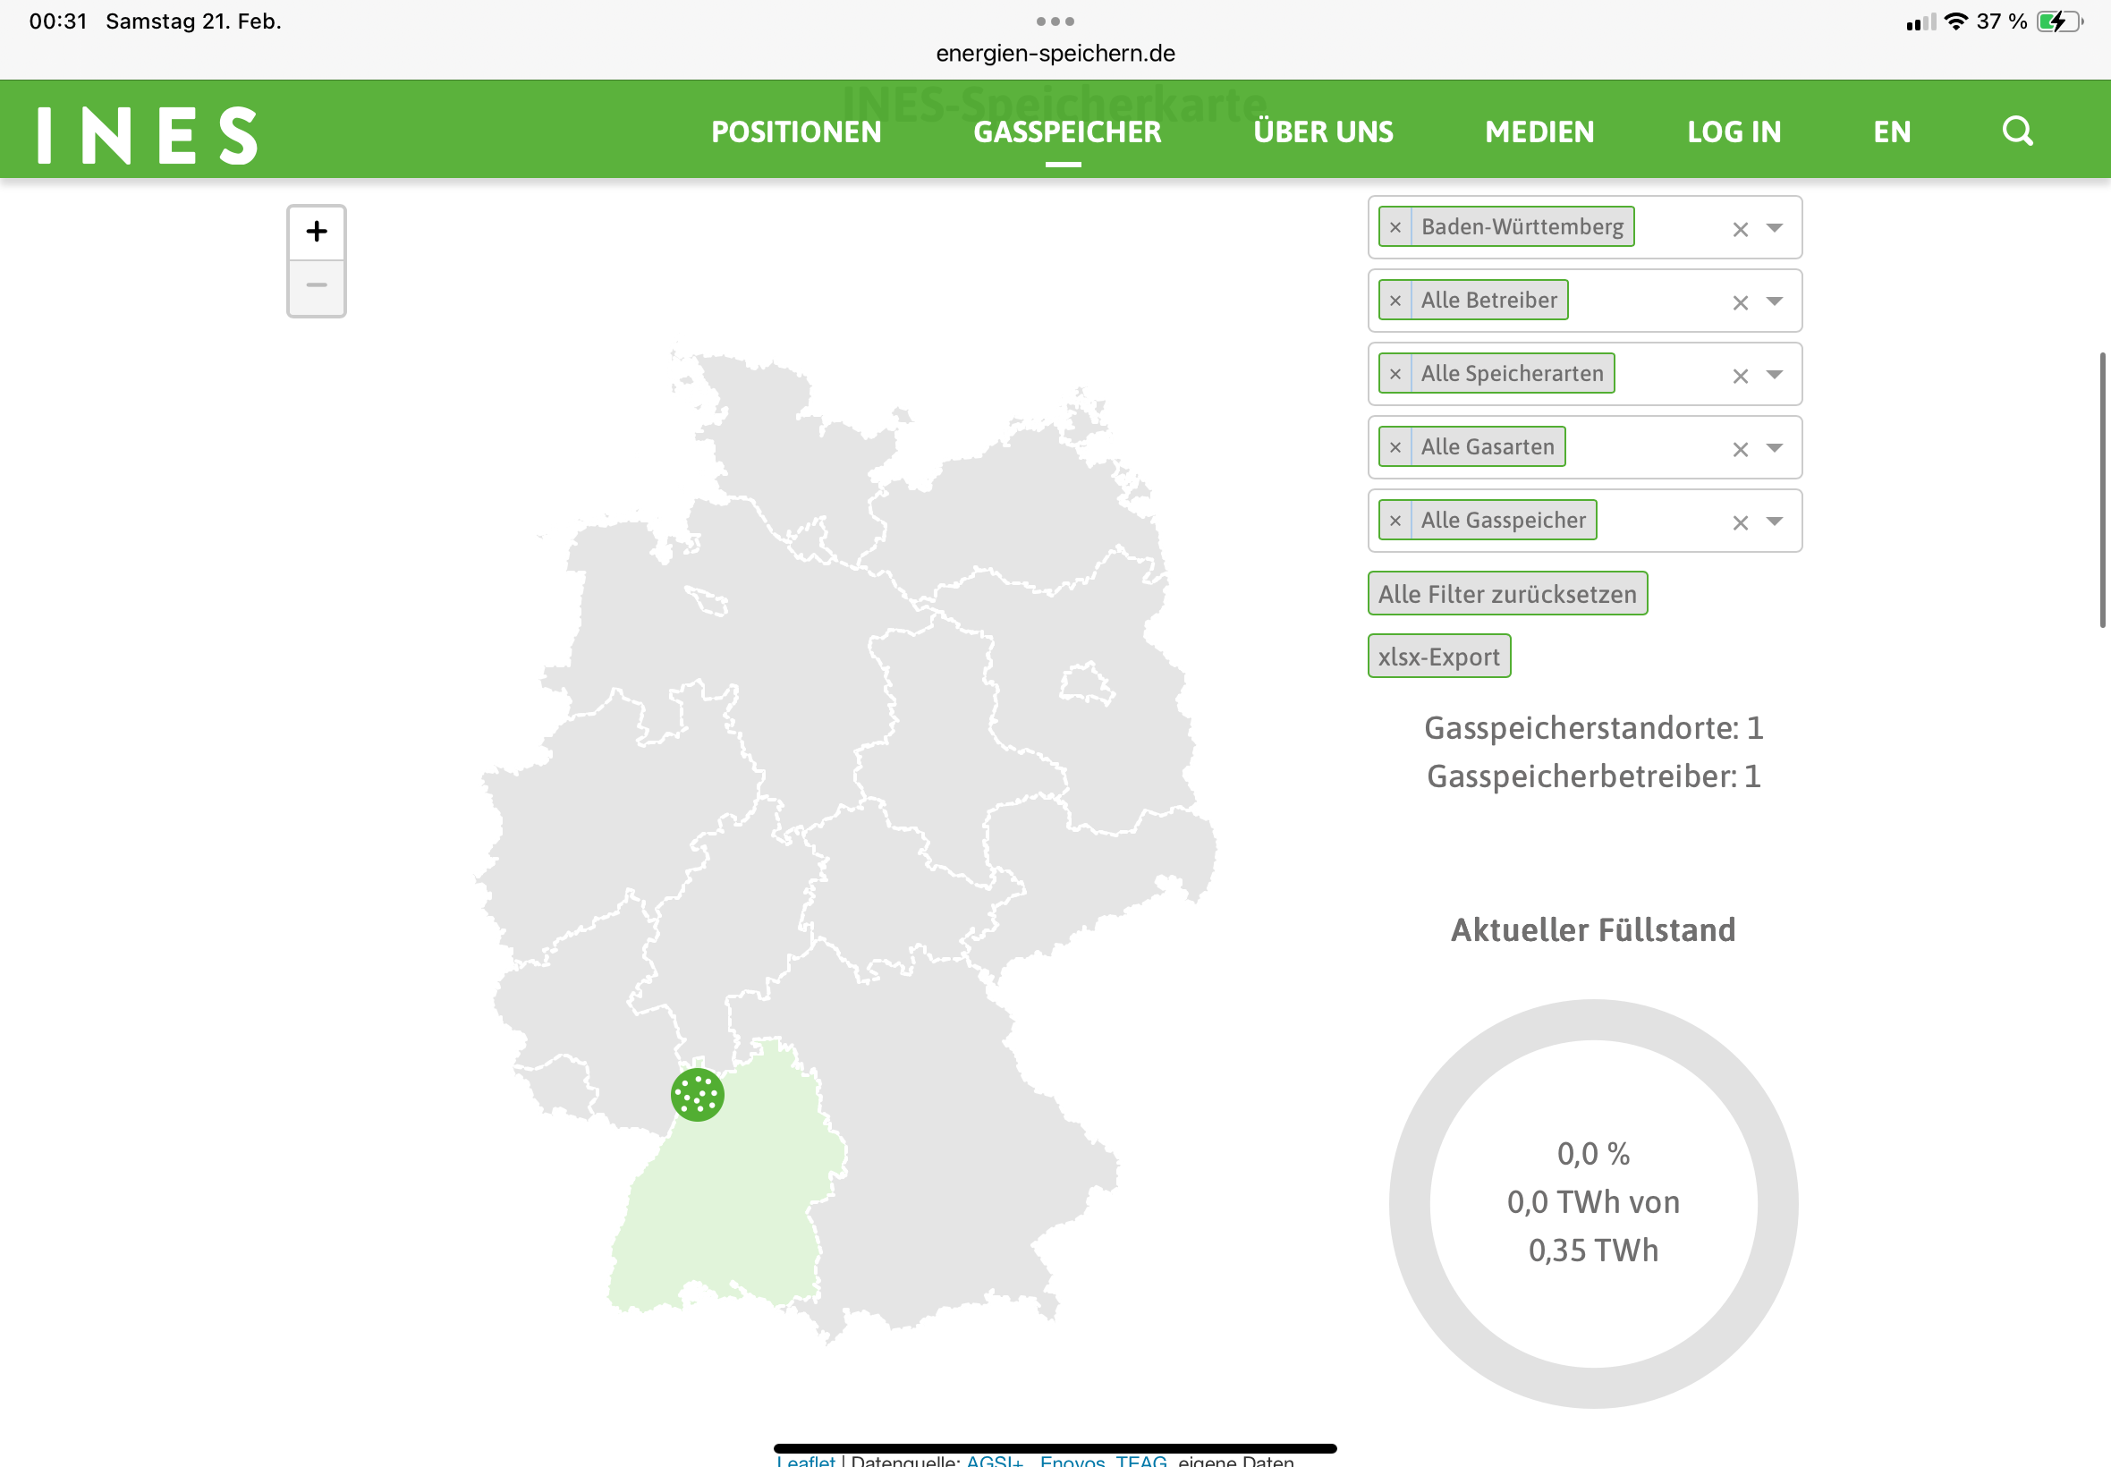The image size is (2111, 1467).
Task: Zoom in the map with plus
Action: pyautogui.click(x=316, y=232)
